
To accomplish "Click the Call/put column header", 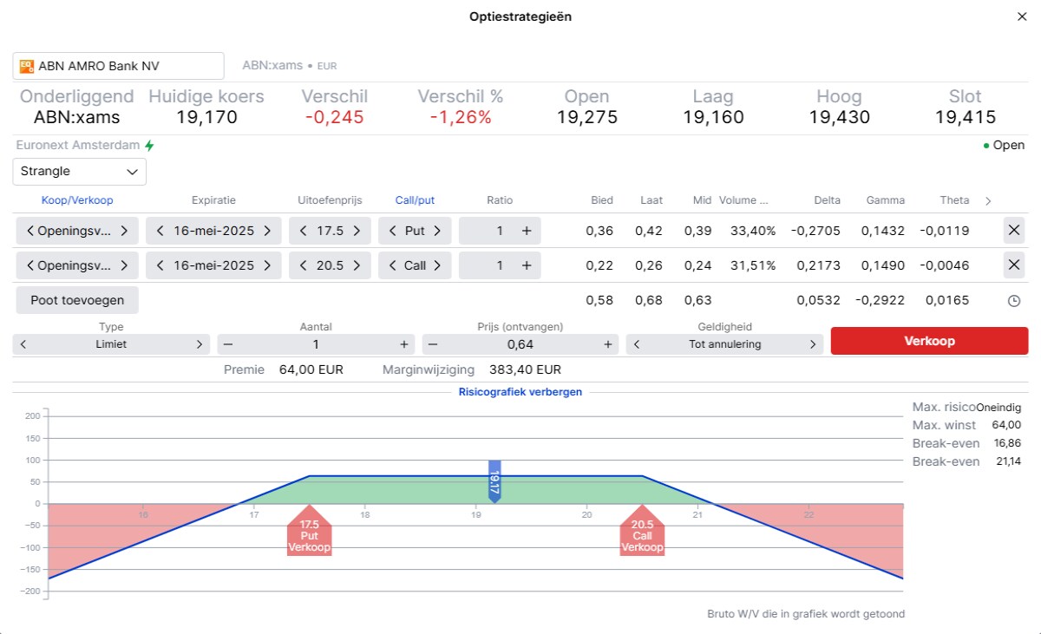I will coord(415,200).
